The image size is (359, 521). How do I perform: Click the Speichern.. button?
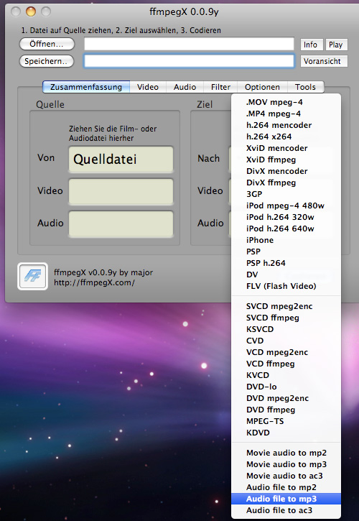coord(47,61)
